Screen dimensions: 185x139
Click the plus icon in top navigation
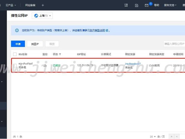click(x=43, y=5)
